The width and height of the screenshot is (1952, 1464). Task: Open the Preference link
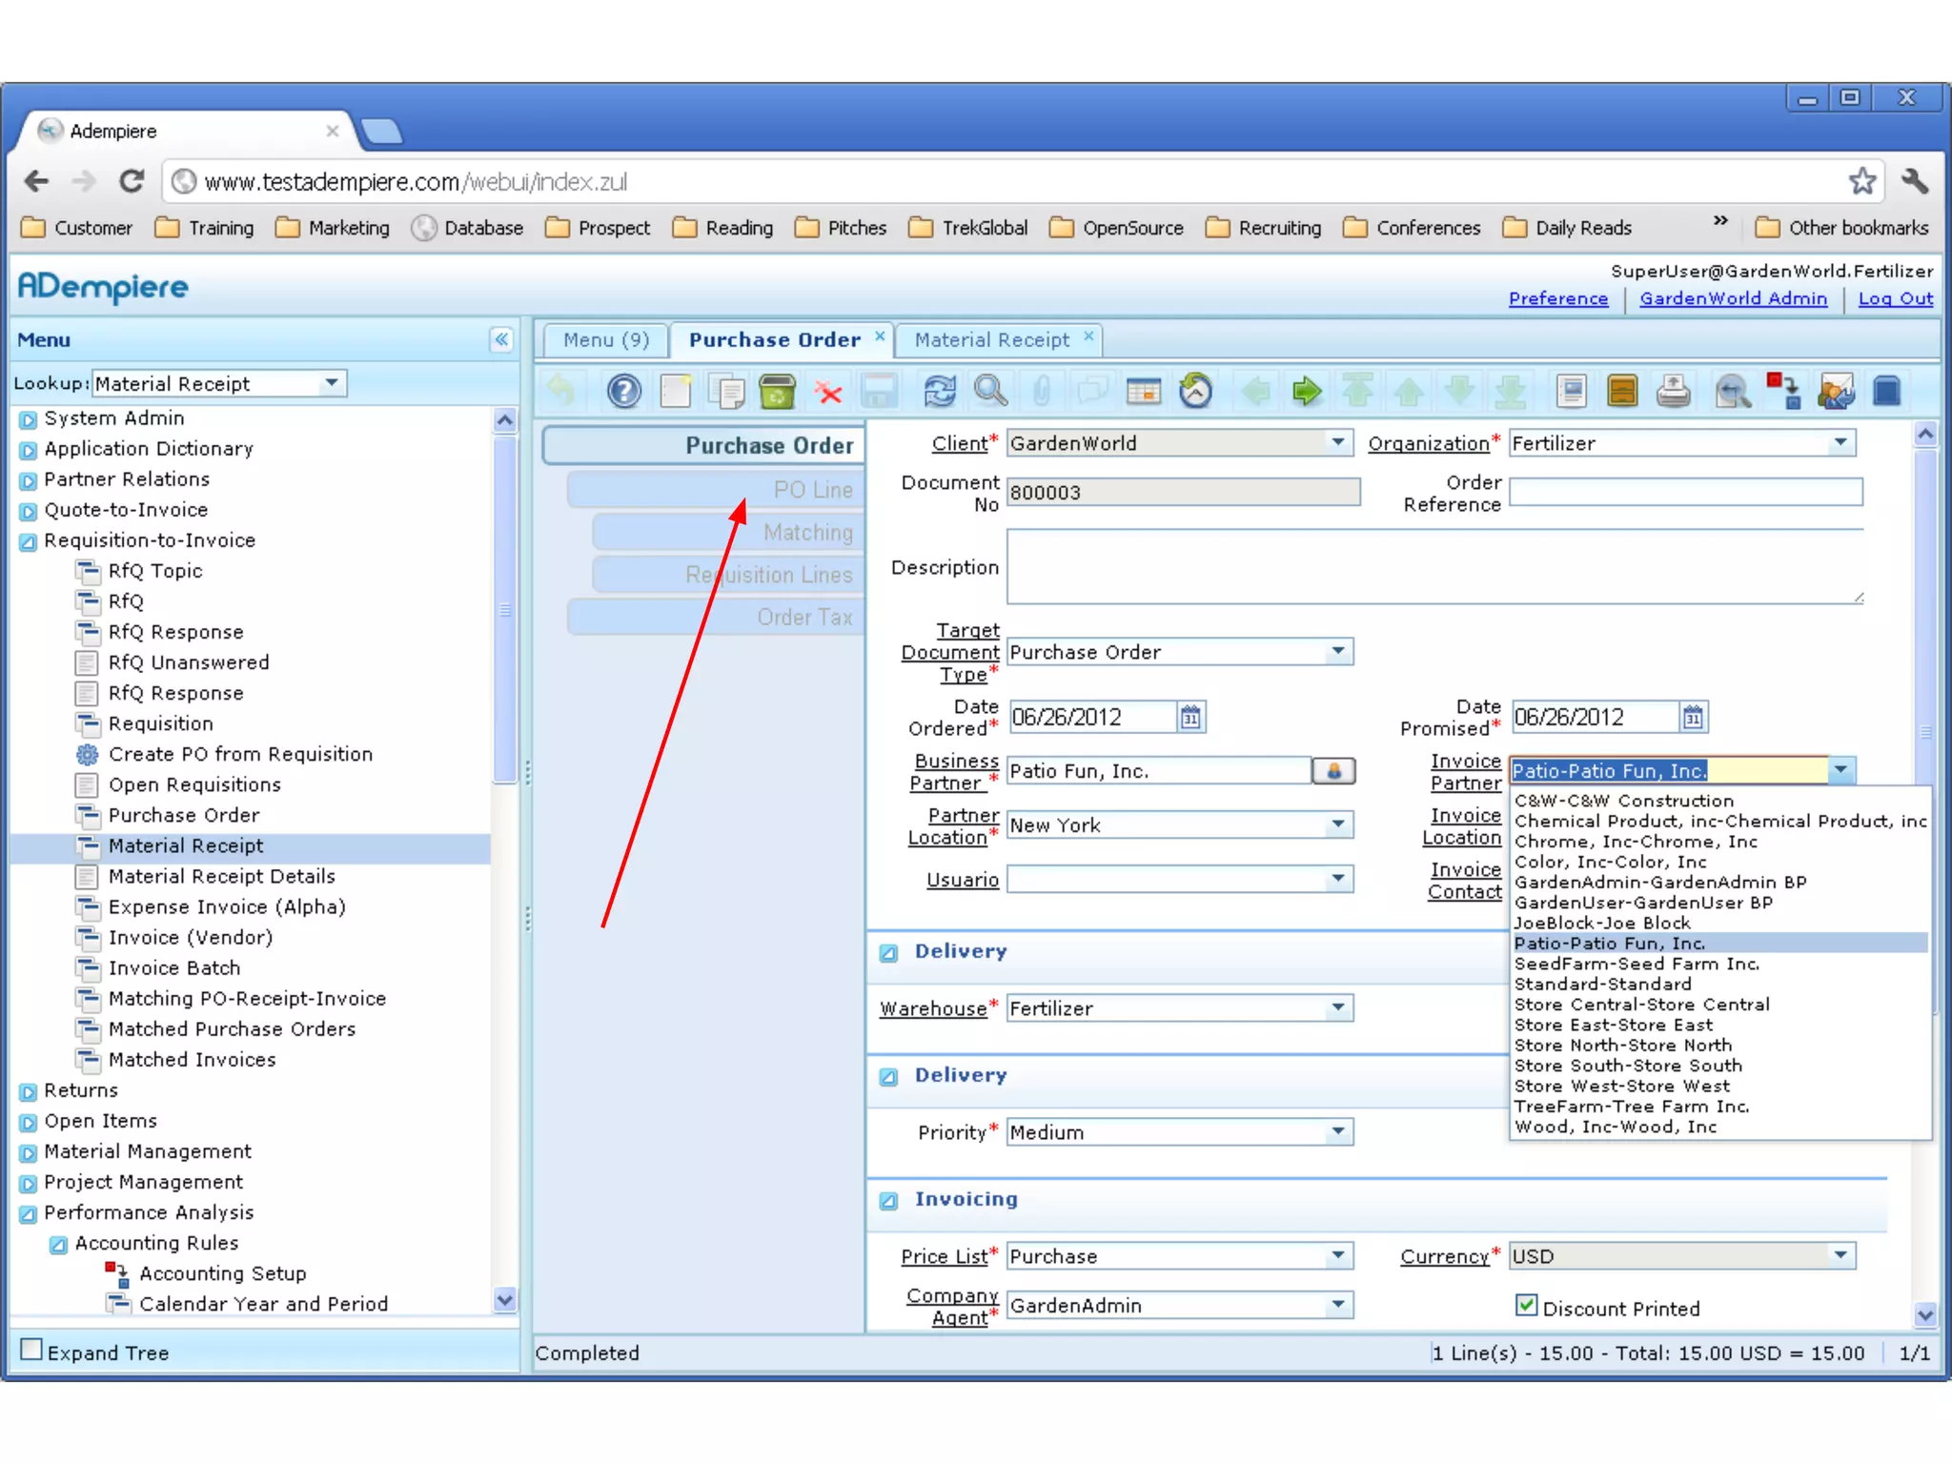(1557, 298)
